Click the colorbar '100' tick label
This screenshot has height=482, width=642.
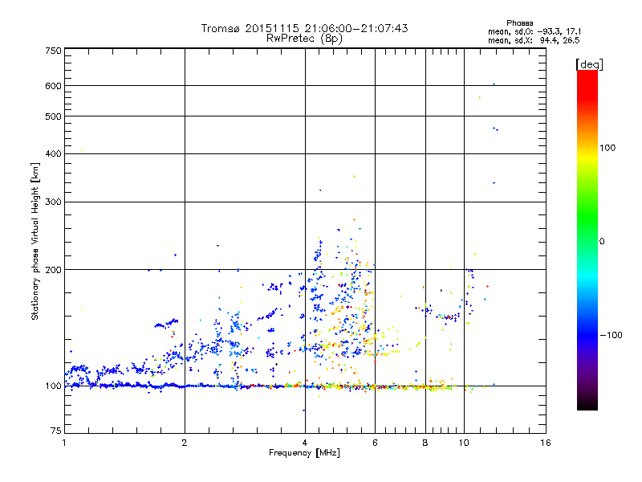[x=607, y=148]
